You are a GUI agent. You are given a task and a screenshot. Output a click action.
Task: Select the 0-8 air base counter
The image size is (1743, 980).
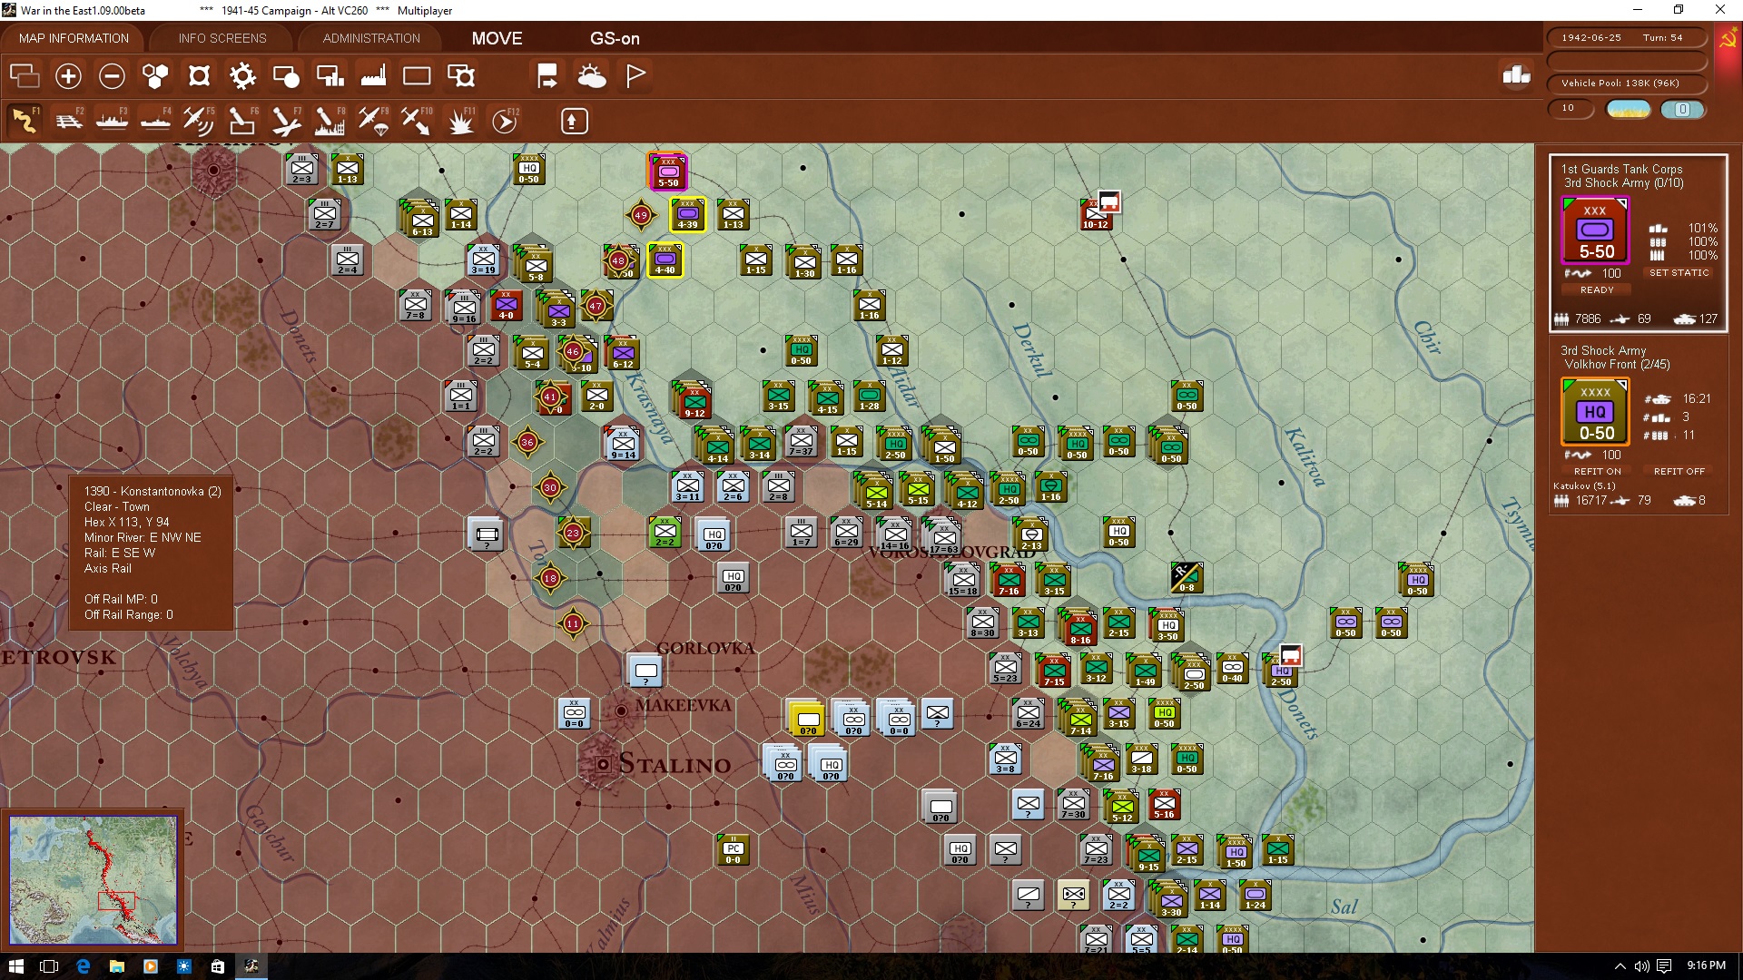coord(1187,578)
